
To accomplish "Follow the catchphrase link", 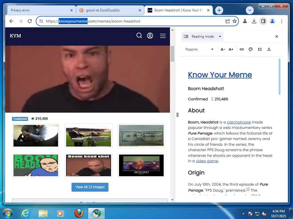I will click(239, 122).
